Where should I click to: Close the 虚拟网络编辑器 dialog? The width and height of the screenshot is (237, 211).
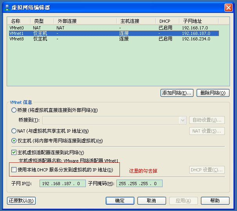pos(228,7)
